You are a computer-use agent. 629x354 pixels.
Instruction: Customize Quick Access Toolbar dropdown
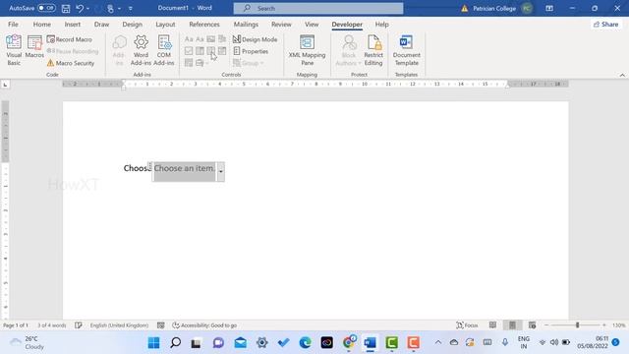point(131,8)
